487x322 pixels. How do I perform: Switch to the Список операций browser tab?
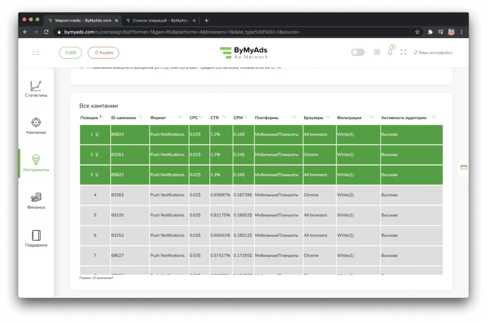[x=160, y=20]
